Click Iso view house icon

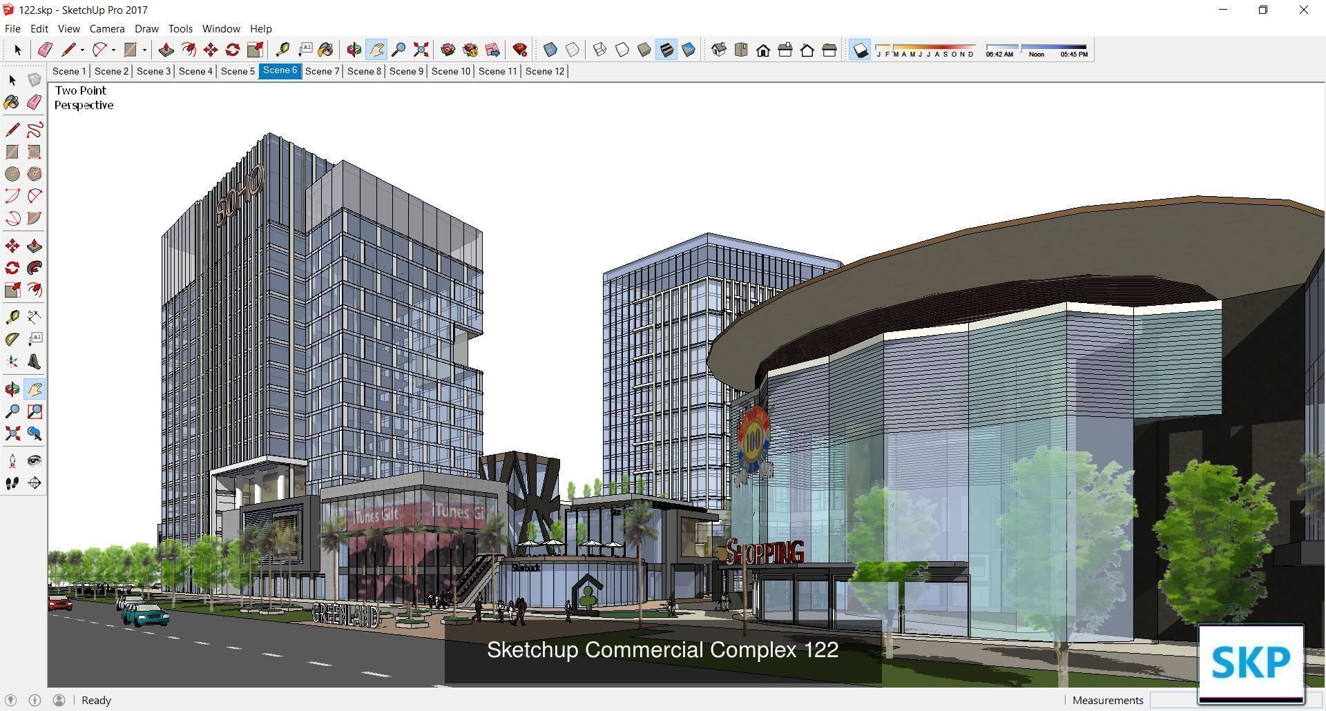(x=719, y=50)
